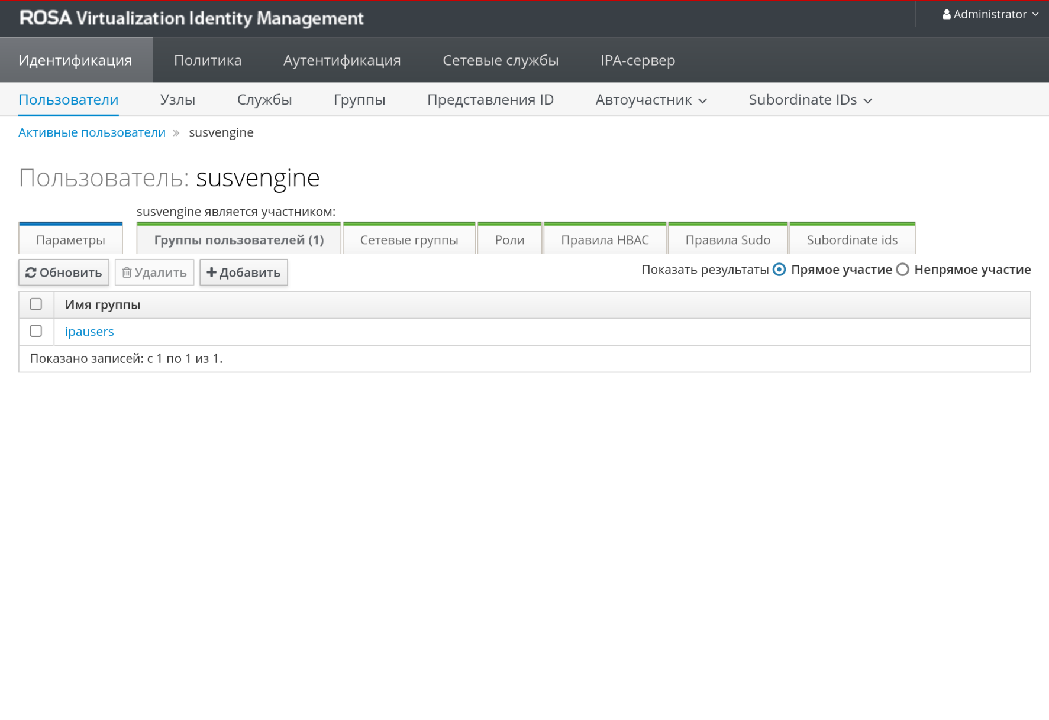Select the Прямое участие radio button

(779, 270)
